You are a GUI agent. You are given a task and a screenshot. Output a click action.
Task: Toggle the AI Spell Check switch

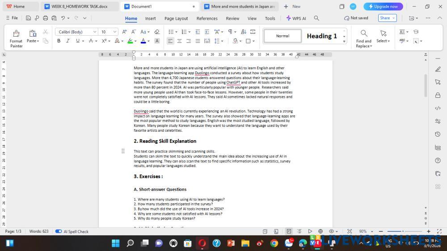[x=59, y=231]
